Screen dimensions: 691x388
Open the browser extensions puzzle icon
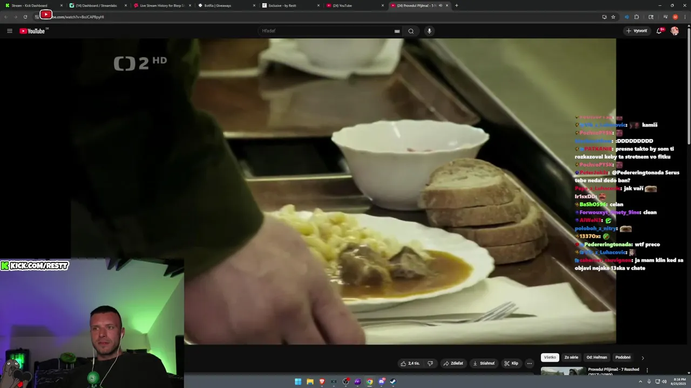click(x=636, y=17)
